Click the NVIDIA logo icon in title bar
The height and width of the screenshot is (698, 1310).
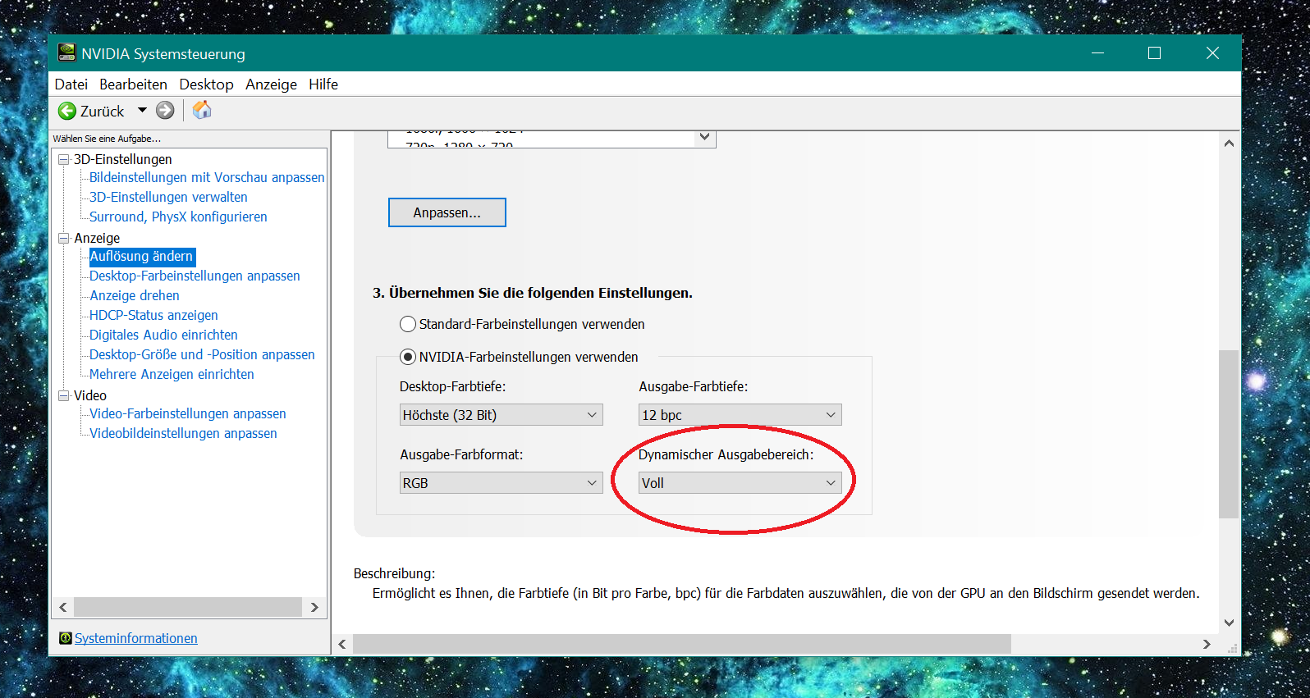tap(66, 53)
